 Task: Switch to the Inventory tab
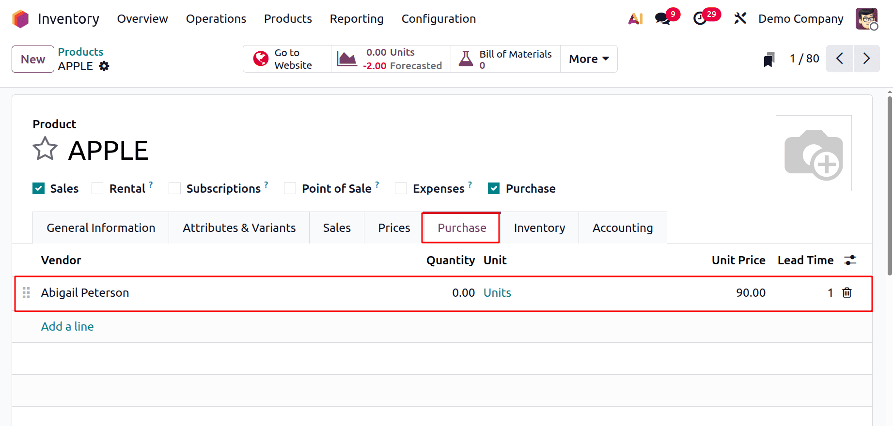(539, 228)
